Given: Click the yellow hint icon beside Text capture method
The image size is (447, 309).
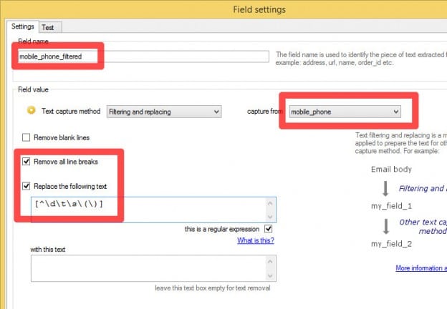Looking at the screenshot, I should pos(31,110).
